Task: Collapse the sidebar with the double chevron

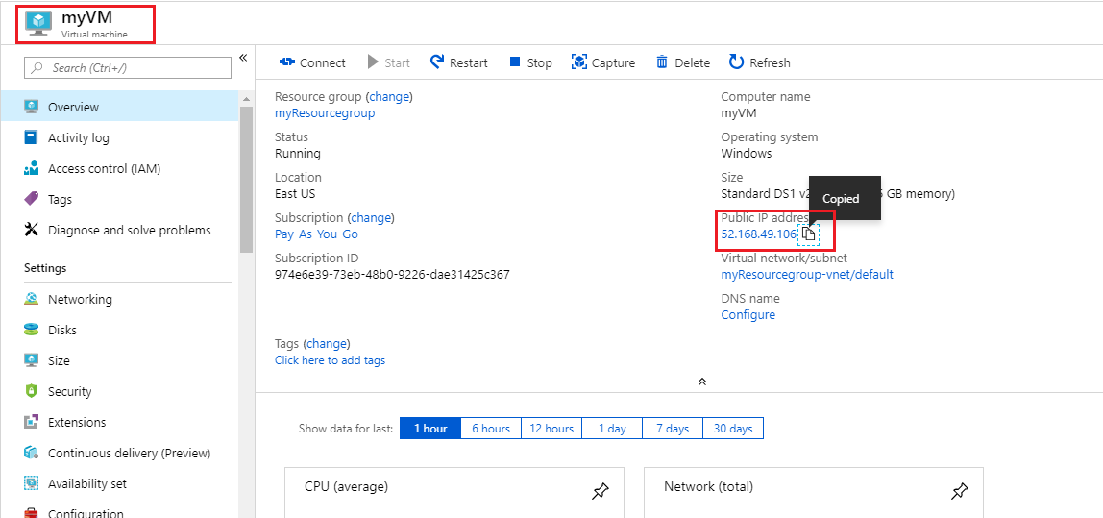Action: pyautogui.click(x=243, y=58)
